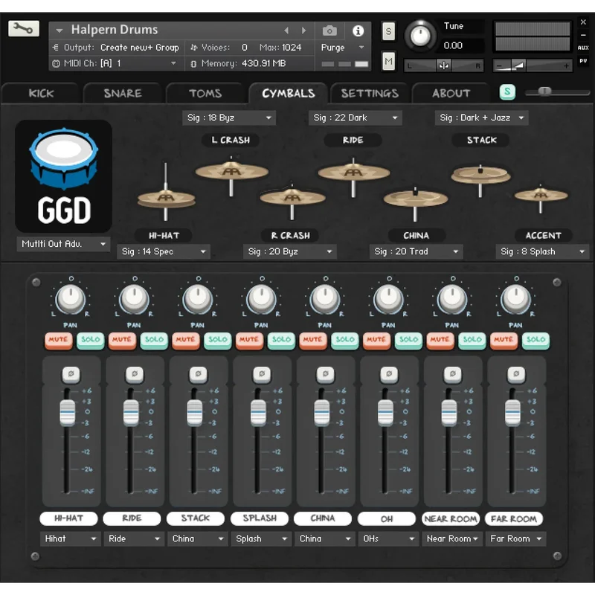The height and width of the screenshot is (595, 595).
Task: Toggle phase invert on Far Room channel
Action: [516, 374]
